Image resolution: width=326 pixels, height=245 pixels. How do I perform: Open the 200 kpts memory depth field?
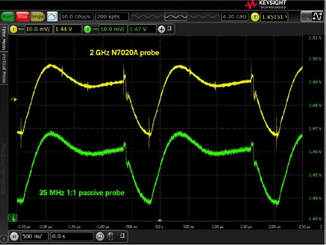click(112, 17)
